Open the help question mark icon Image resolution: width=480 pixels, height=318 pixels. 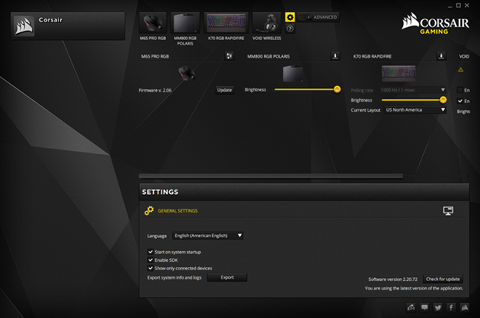point(290,28)
